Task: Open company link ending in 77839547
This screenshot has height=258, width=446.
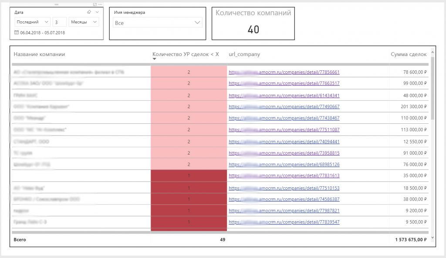Action: (x=284, y=222)
